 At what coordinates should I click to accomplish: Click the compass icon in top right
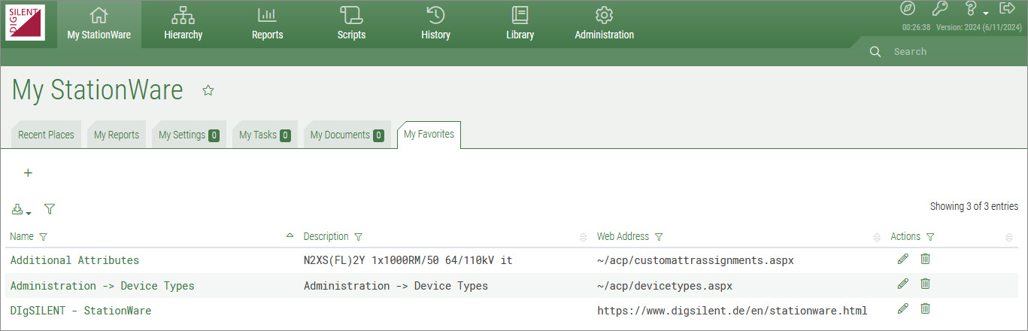pyautogui.click(x=908, y=9)
